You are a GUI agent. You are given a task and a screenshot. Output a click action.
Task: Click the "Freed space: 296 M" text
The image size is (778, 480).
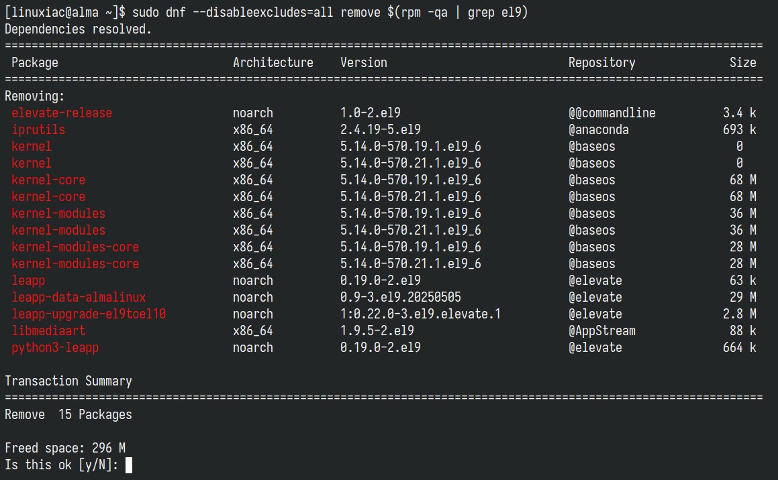point(65,448)
